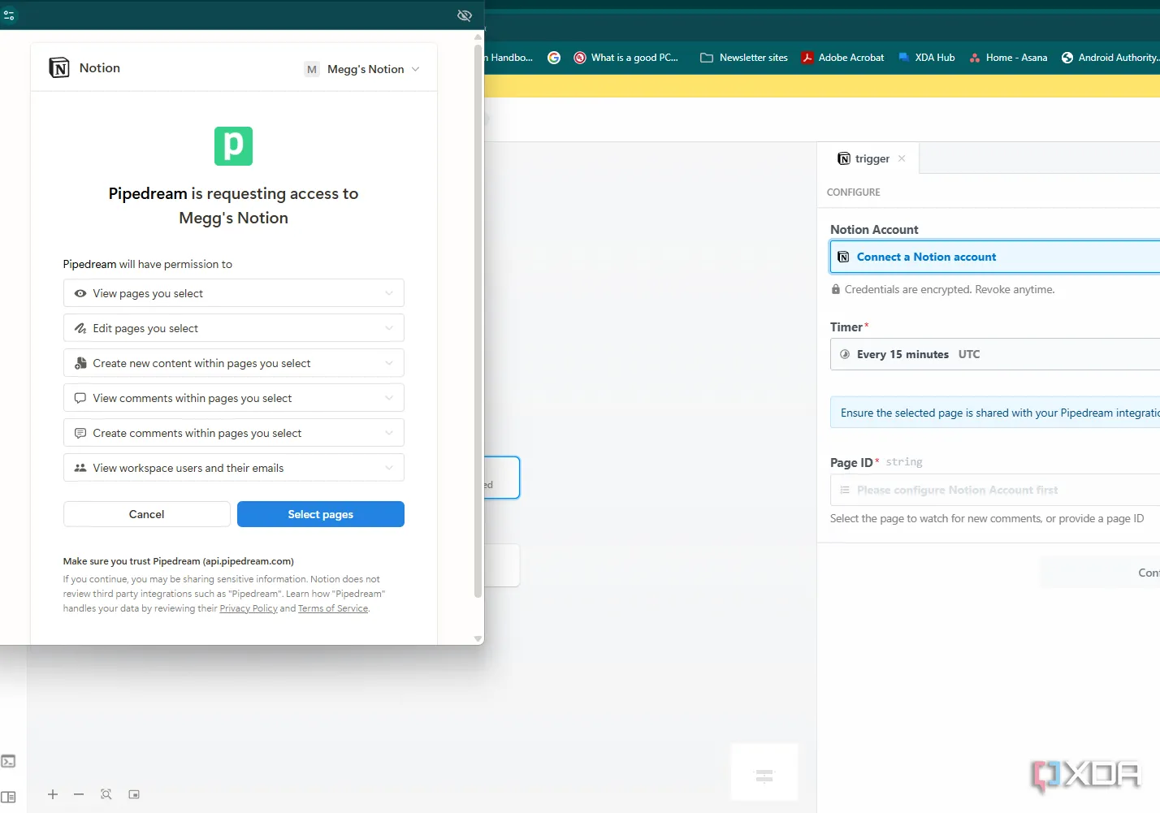
Task: Click the tracking protection eye-slash icon
Action: coord(465,15)
